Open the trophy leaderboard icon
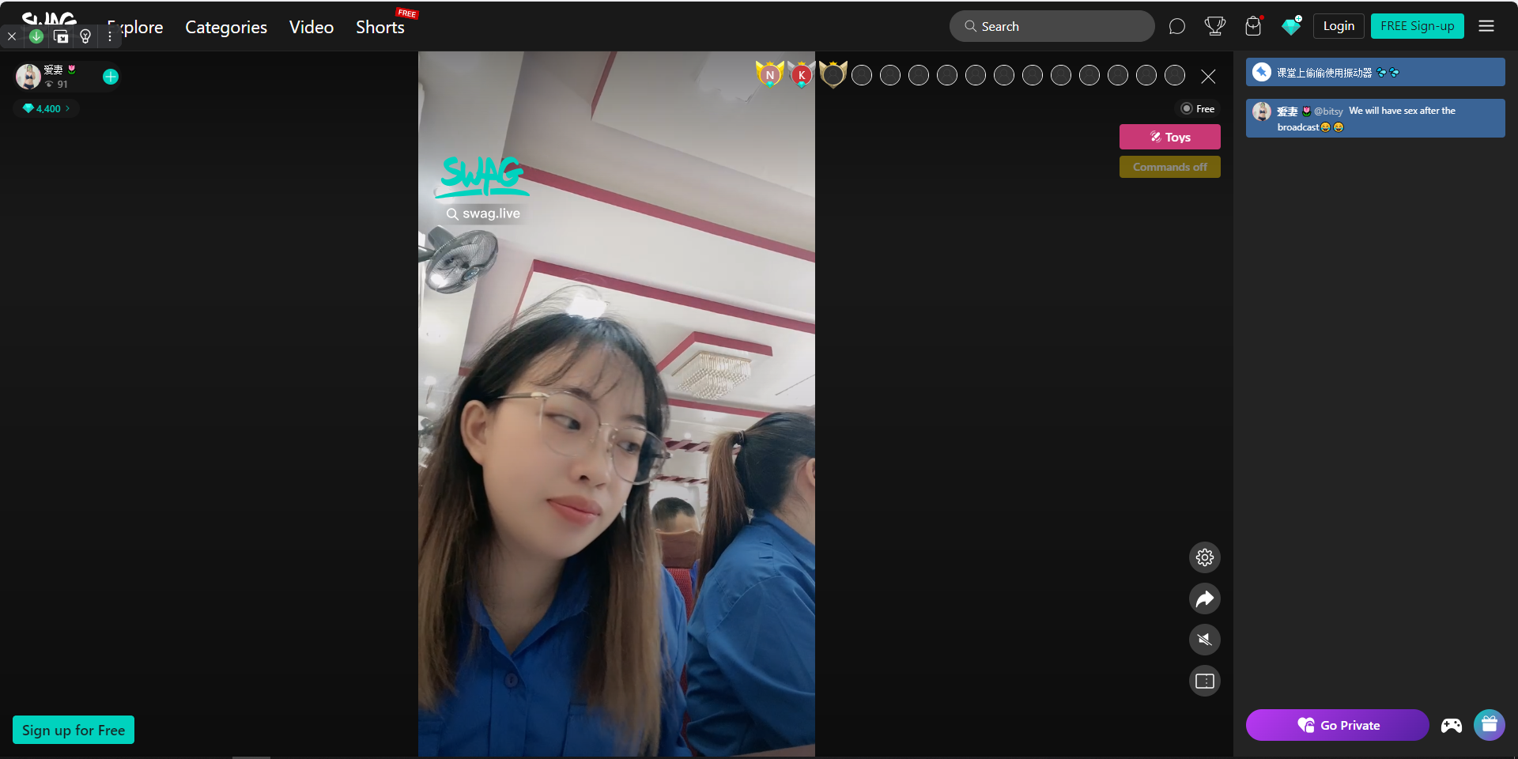The image size is (1518, 759). click(x=1214, y=27)
